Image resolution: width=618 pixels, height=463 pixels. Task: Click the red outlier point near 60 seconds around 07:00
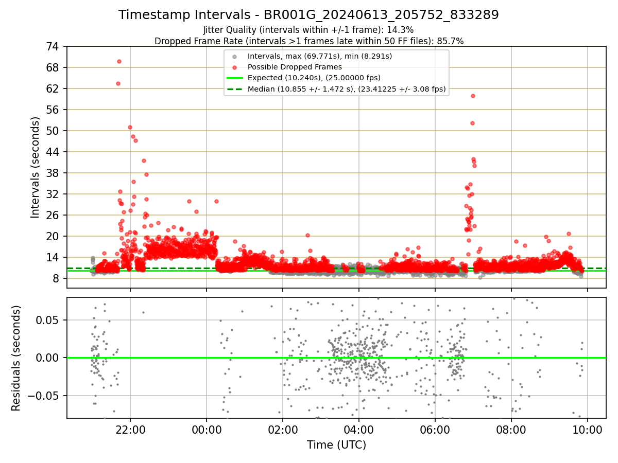(x=473, y=96)
